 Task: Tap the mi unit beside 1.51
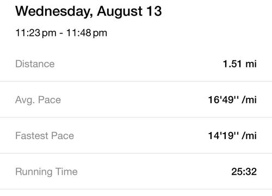[251, 64]
